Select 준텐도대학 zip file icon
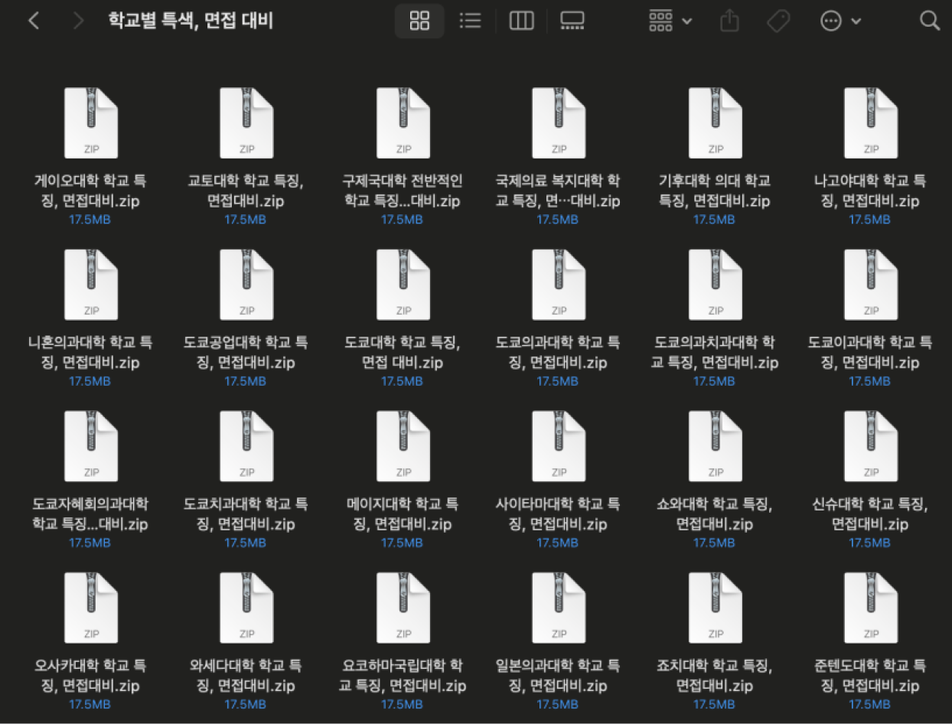 [x=870, y=608]
